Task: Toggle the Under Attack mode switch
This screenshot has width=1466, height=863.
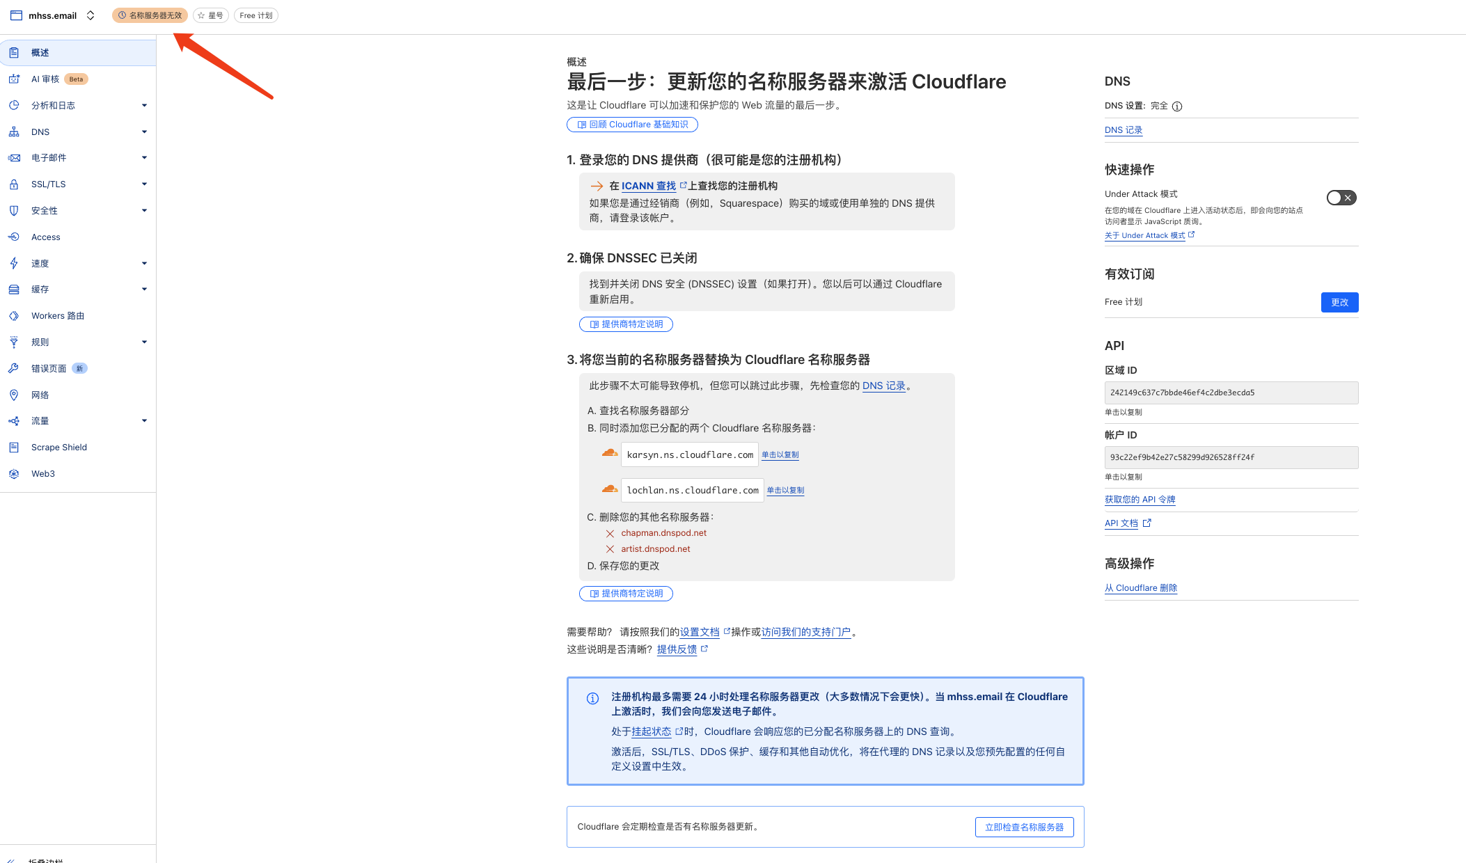Action: [1341, 198]
